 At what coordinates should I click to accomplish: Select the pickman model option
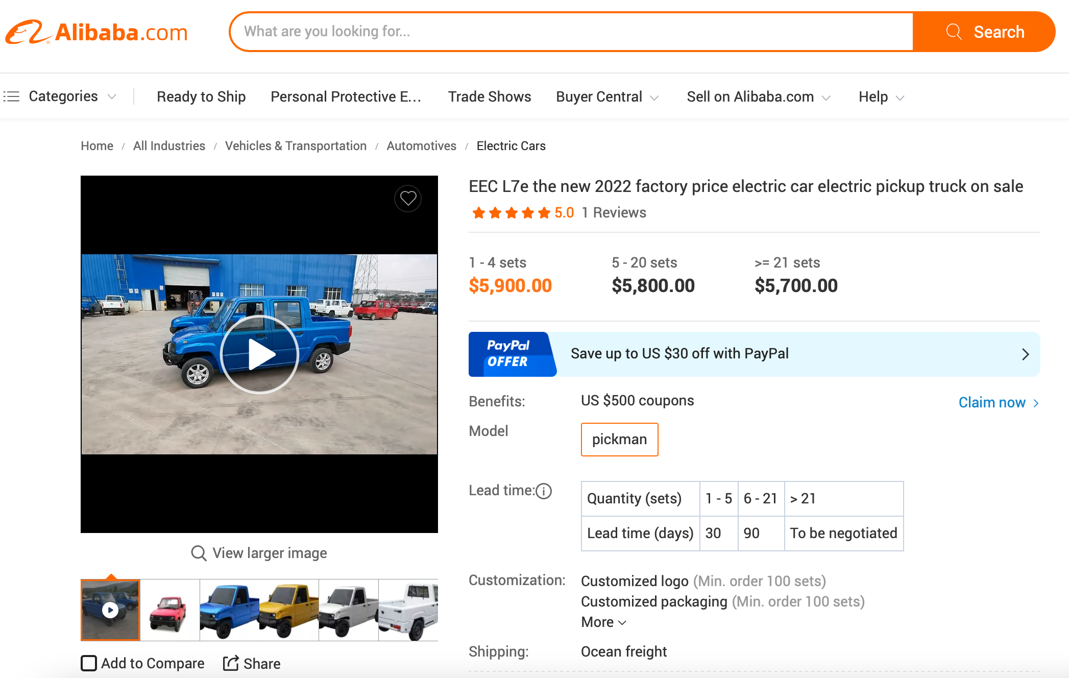tap(619, 439)
